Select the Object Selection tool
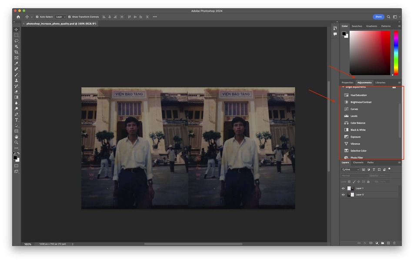 coord(17,46)
